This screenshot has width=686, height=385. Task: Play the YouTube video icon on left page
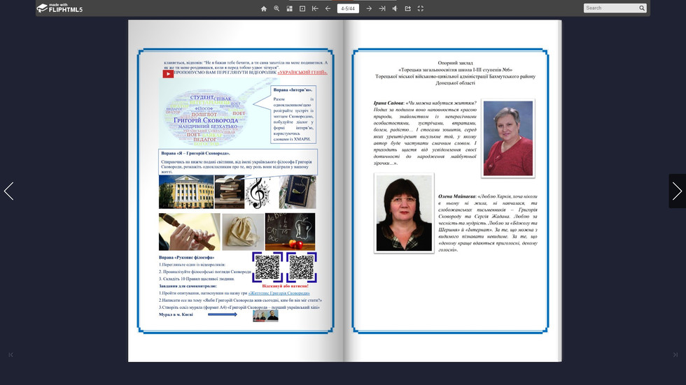[x=168, y=74]
